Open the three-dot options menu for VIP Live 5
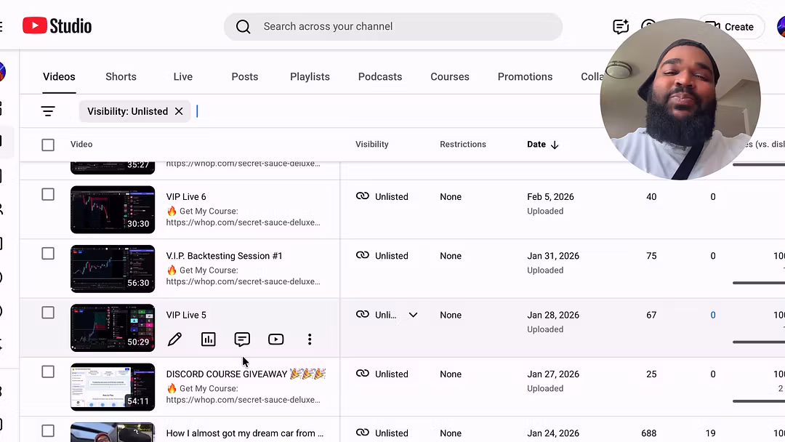The image size is (785, 442). (310, 339)
